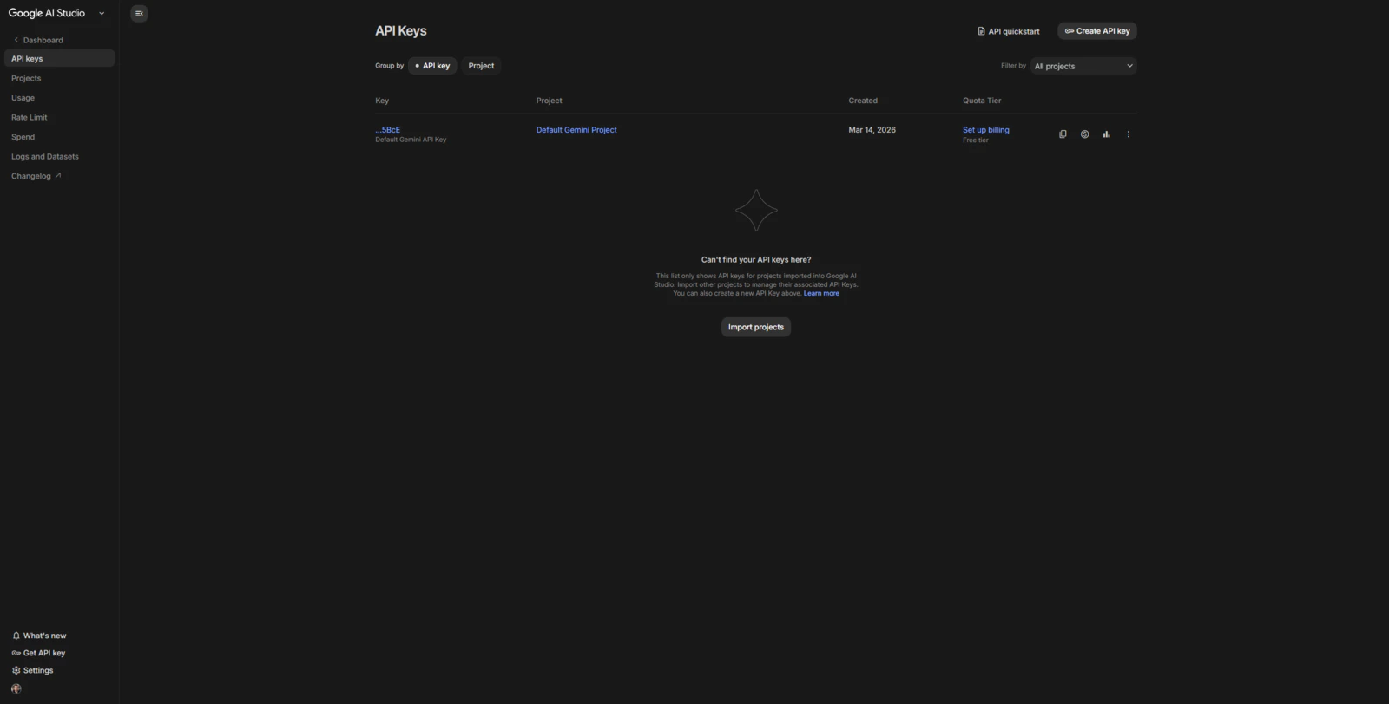Open the ...5BcE key link
Image resolution: width=1389 pixels, height=704 pixels.
pos(388,130)
